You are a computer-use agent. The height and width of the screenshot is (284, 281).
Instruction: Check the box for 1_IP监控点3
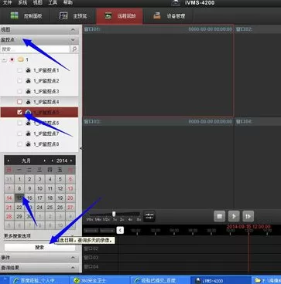pos(19,91)
